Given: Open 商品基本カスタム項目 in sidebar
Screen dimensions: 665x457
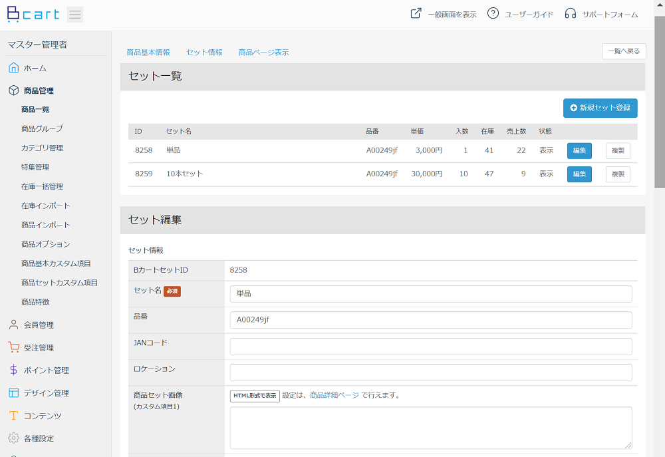Looking at the screenshot, I should (56, 263).
